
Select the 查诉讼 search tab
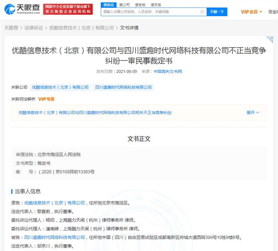(109, 5)
